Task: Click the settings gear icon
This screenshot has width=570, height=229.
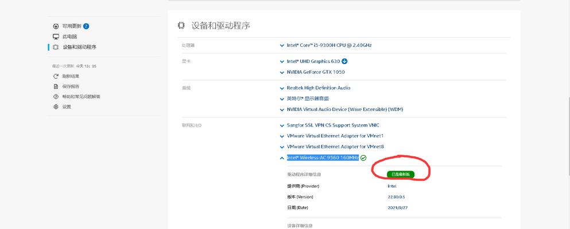Action: click(56, 107)
